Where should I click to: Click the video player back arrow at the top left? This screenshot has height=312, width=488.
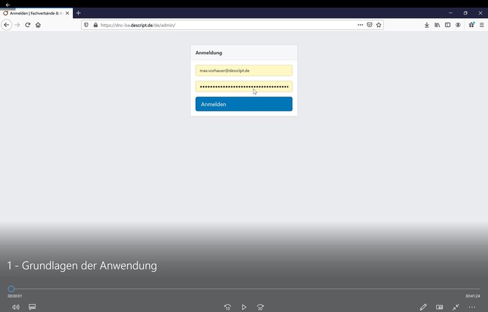click(8, 5)
